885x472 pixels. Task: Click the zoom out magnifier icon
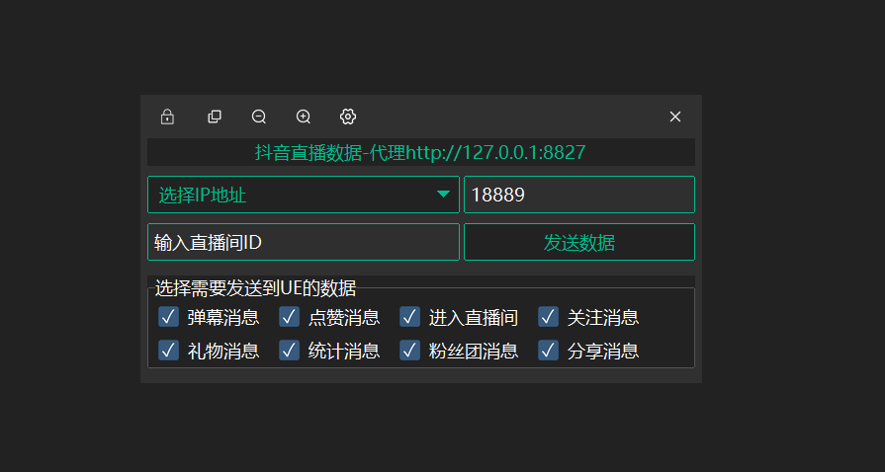[259, 117]
